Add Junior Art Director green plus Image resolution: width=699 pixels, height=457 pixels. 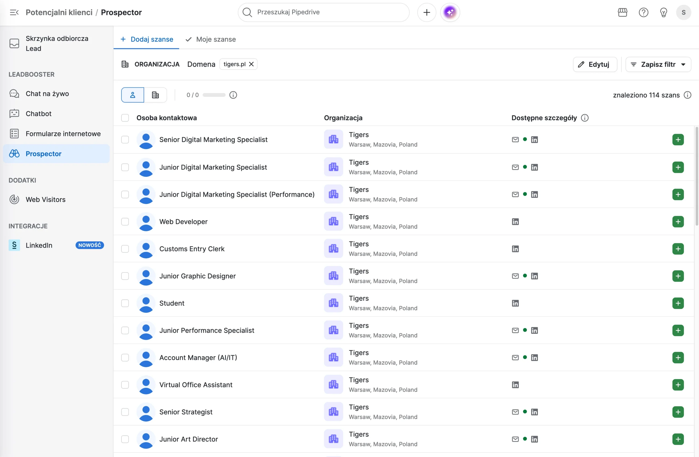click(678, 439)
